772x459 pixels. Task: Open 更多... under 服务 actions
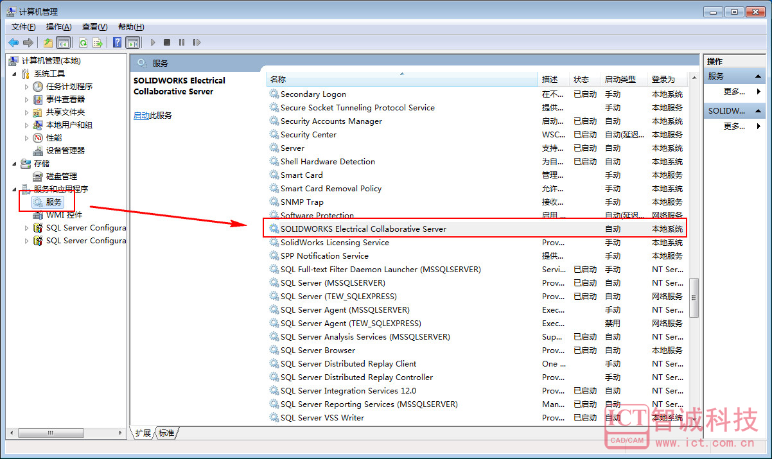point(734,91)
